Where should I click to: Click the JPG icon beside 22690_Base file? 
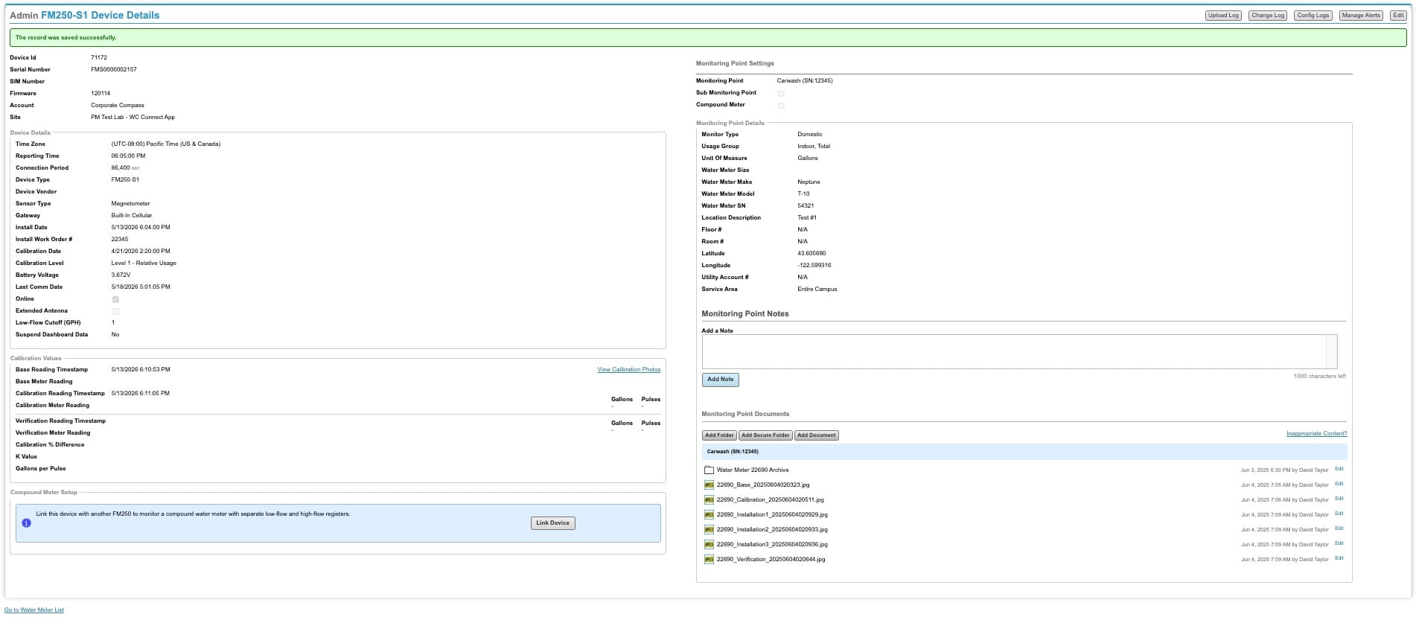coord(709,485)
